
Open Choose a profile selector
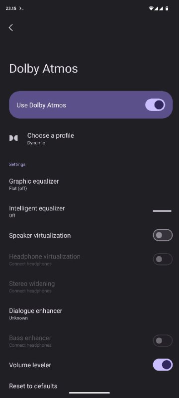(89, 138)
